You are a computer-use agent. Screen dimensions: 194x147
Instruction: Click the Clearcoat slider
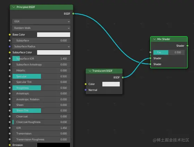41,116
